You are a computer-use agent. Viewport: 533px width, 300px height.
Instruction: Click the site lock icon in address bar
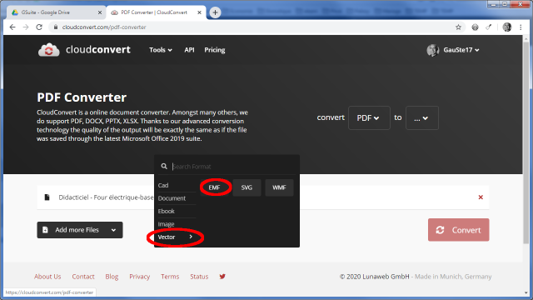click(56, 27)
